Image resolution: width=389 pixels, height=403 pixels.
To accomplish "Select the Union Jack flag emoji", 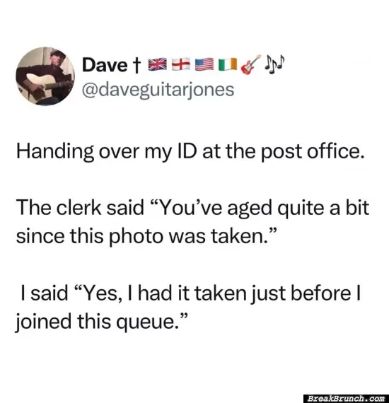I will [x=157, y=64].
